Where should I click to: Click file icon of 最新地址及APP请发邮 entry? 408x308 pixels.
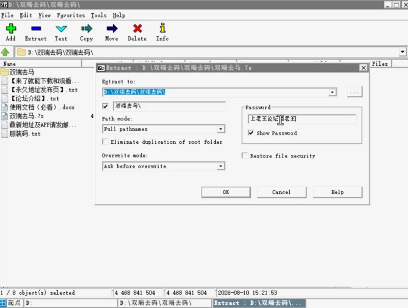[x=5, y=125]
